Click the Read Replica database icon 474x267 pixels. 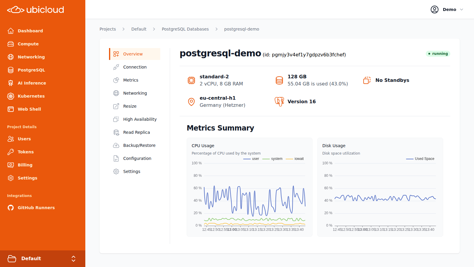116,132
